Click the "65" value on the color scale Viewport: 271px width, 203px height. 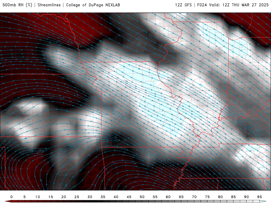(181, 197)
